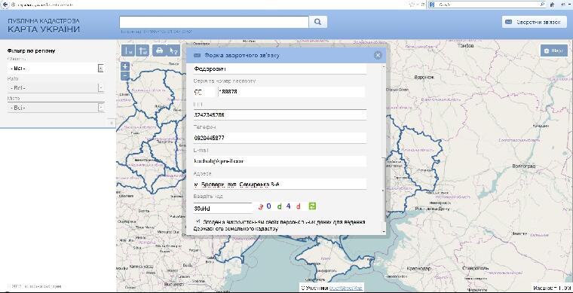Click the captcha image 30d4d
The height and width of the screenshot is (293, 573).
pyautogui.click(x=280, y=206)
